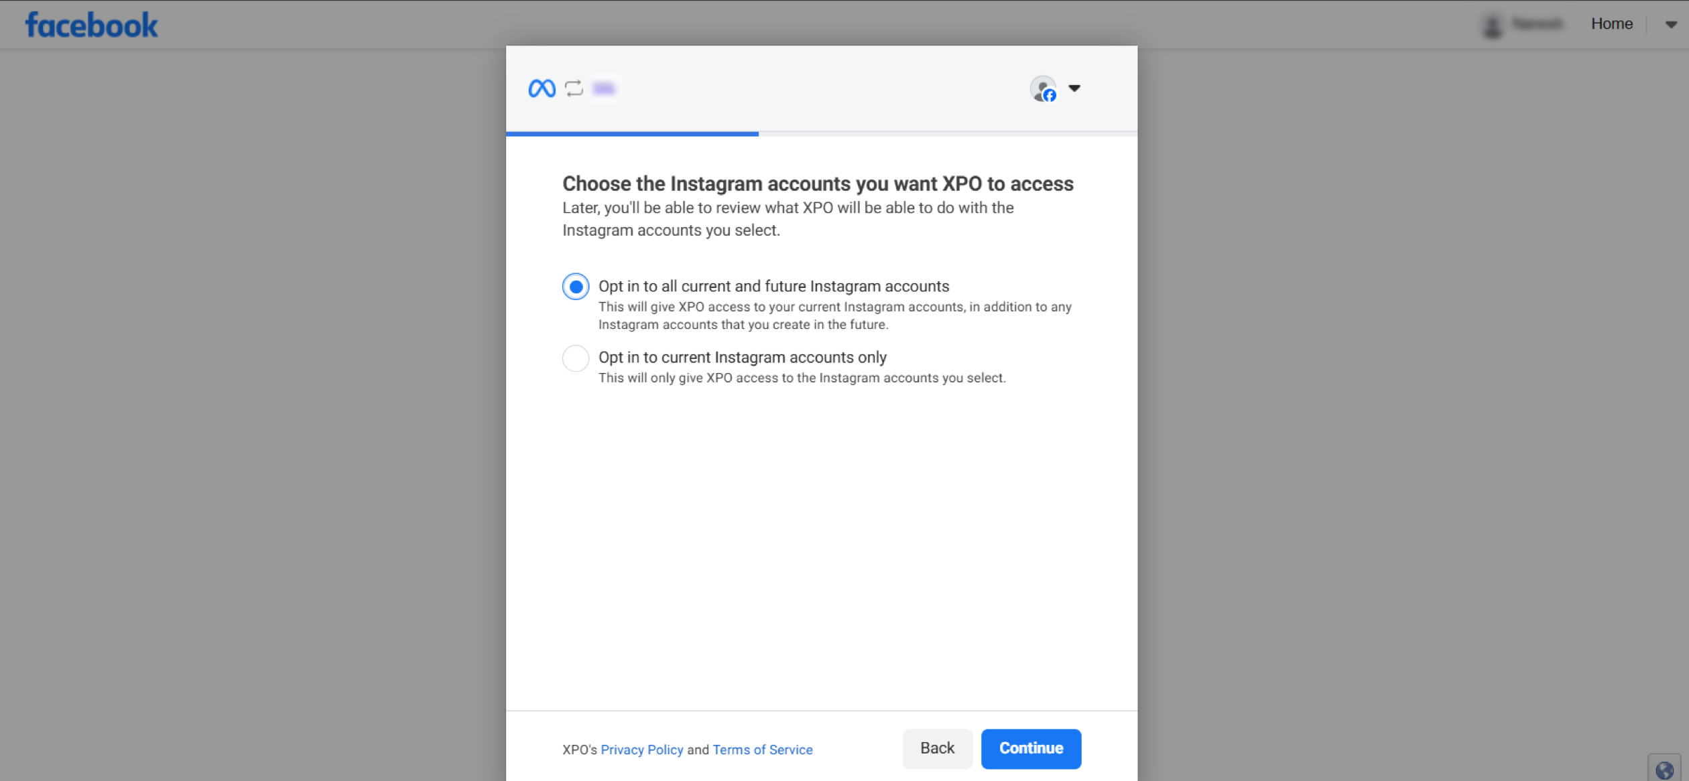Click 'Opt in to current Instagram accounts only' label text
The image size is (1689, 781).
(x=742, y=358)
